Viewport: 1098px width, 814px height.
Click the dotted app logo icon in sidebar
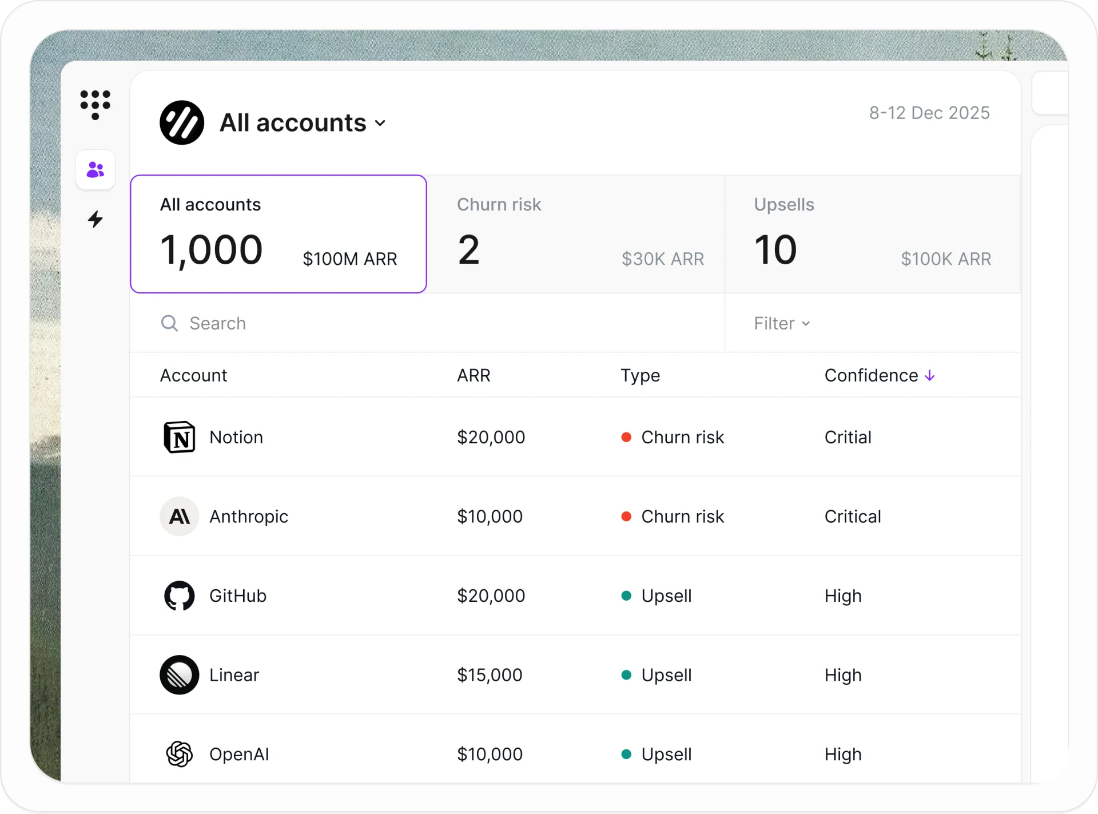pyautogui.click(x=95, y=105)
